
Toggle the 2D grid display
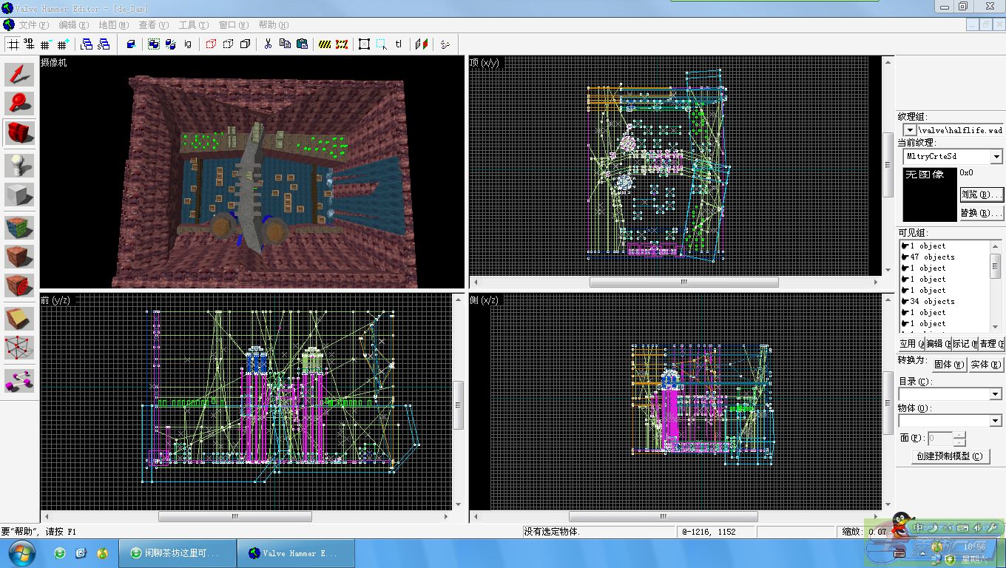[13, 44]
